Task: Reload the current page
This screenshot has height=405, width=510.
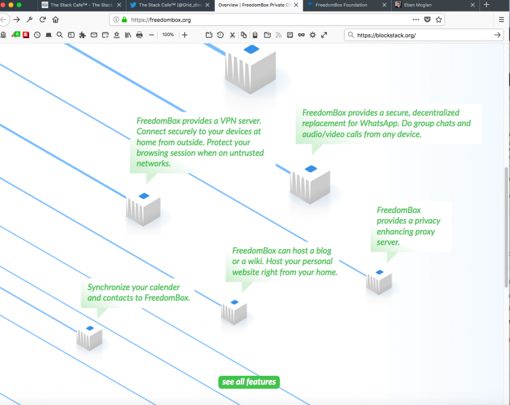Action: click(43, 20)
